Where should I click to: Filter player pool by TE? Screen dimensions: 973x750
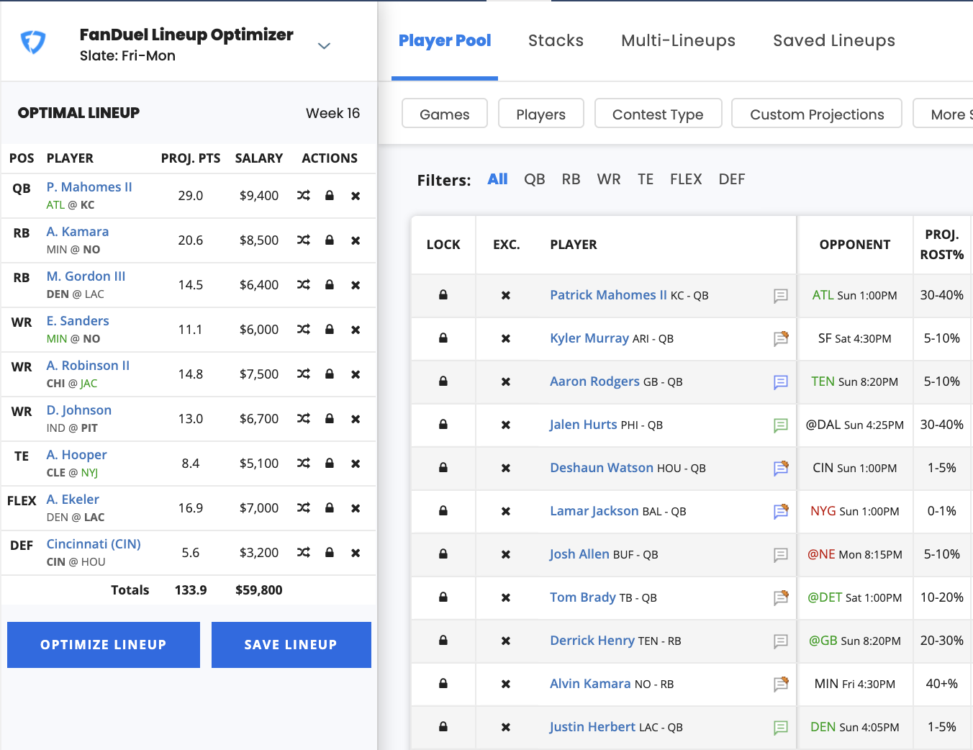(646, 179)
